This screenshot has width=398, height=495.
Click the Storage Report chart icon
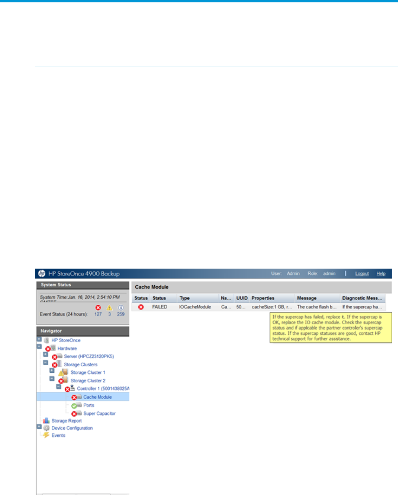46,420
